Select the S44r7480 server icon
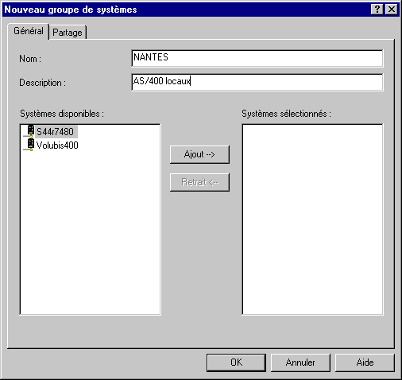402x380 pixels. point(30,131)
